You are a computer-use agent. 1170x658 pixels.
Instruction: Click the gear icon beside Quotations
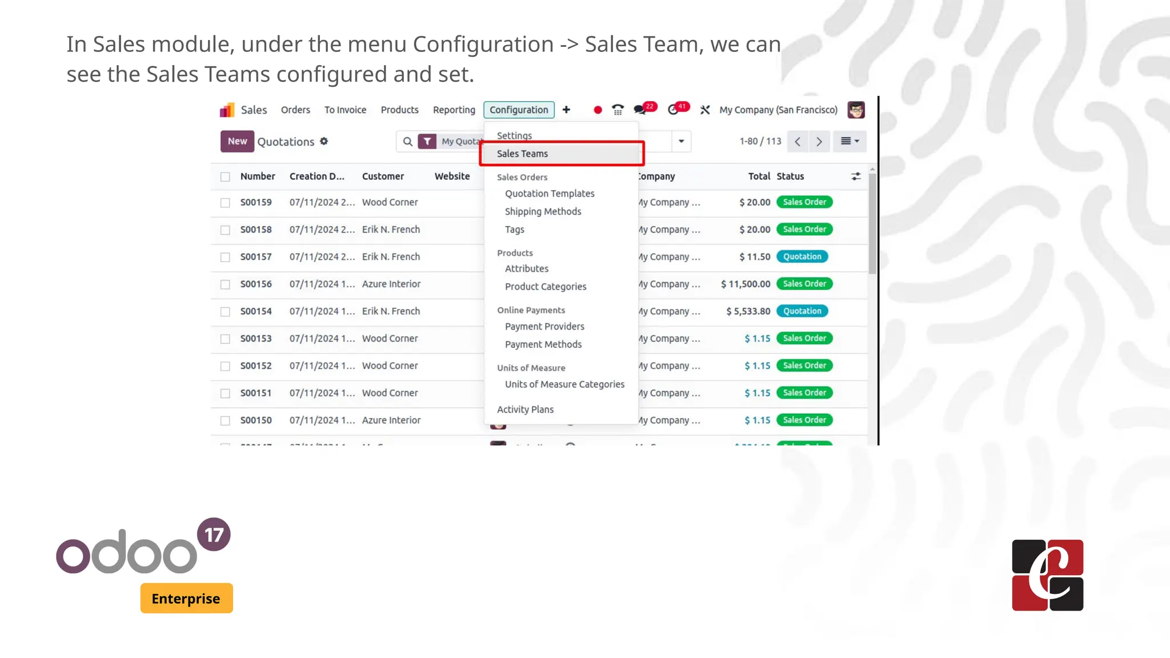pyautogui.click(x=324, y=141)
